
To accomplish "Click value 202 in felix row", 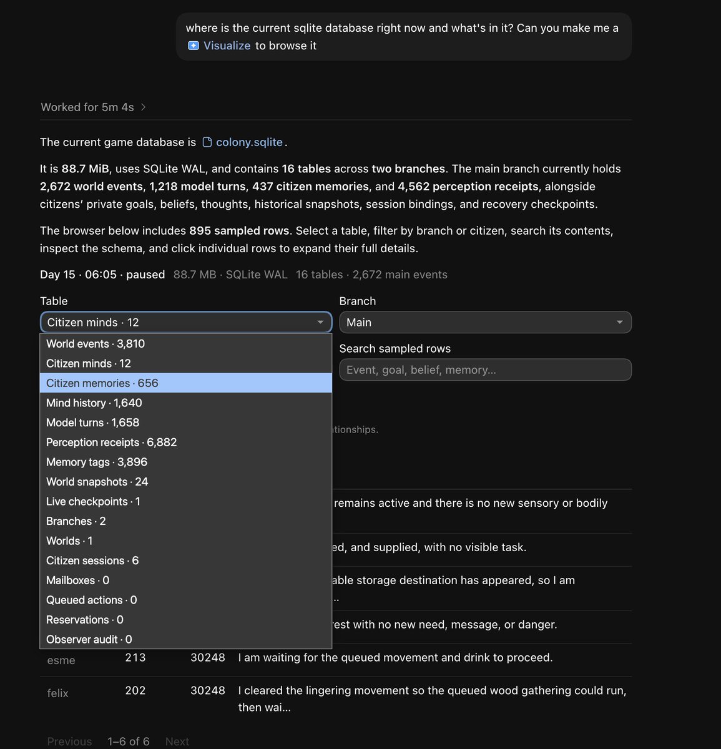I will 135,690.
